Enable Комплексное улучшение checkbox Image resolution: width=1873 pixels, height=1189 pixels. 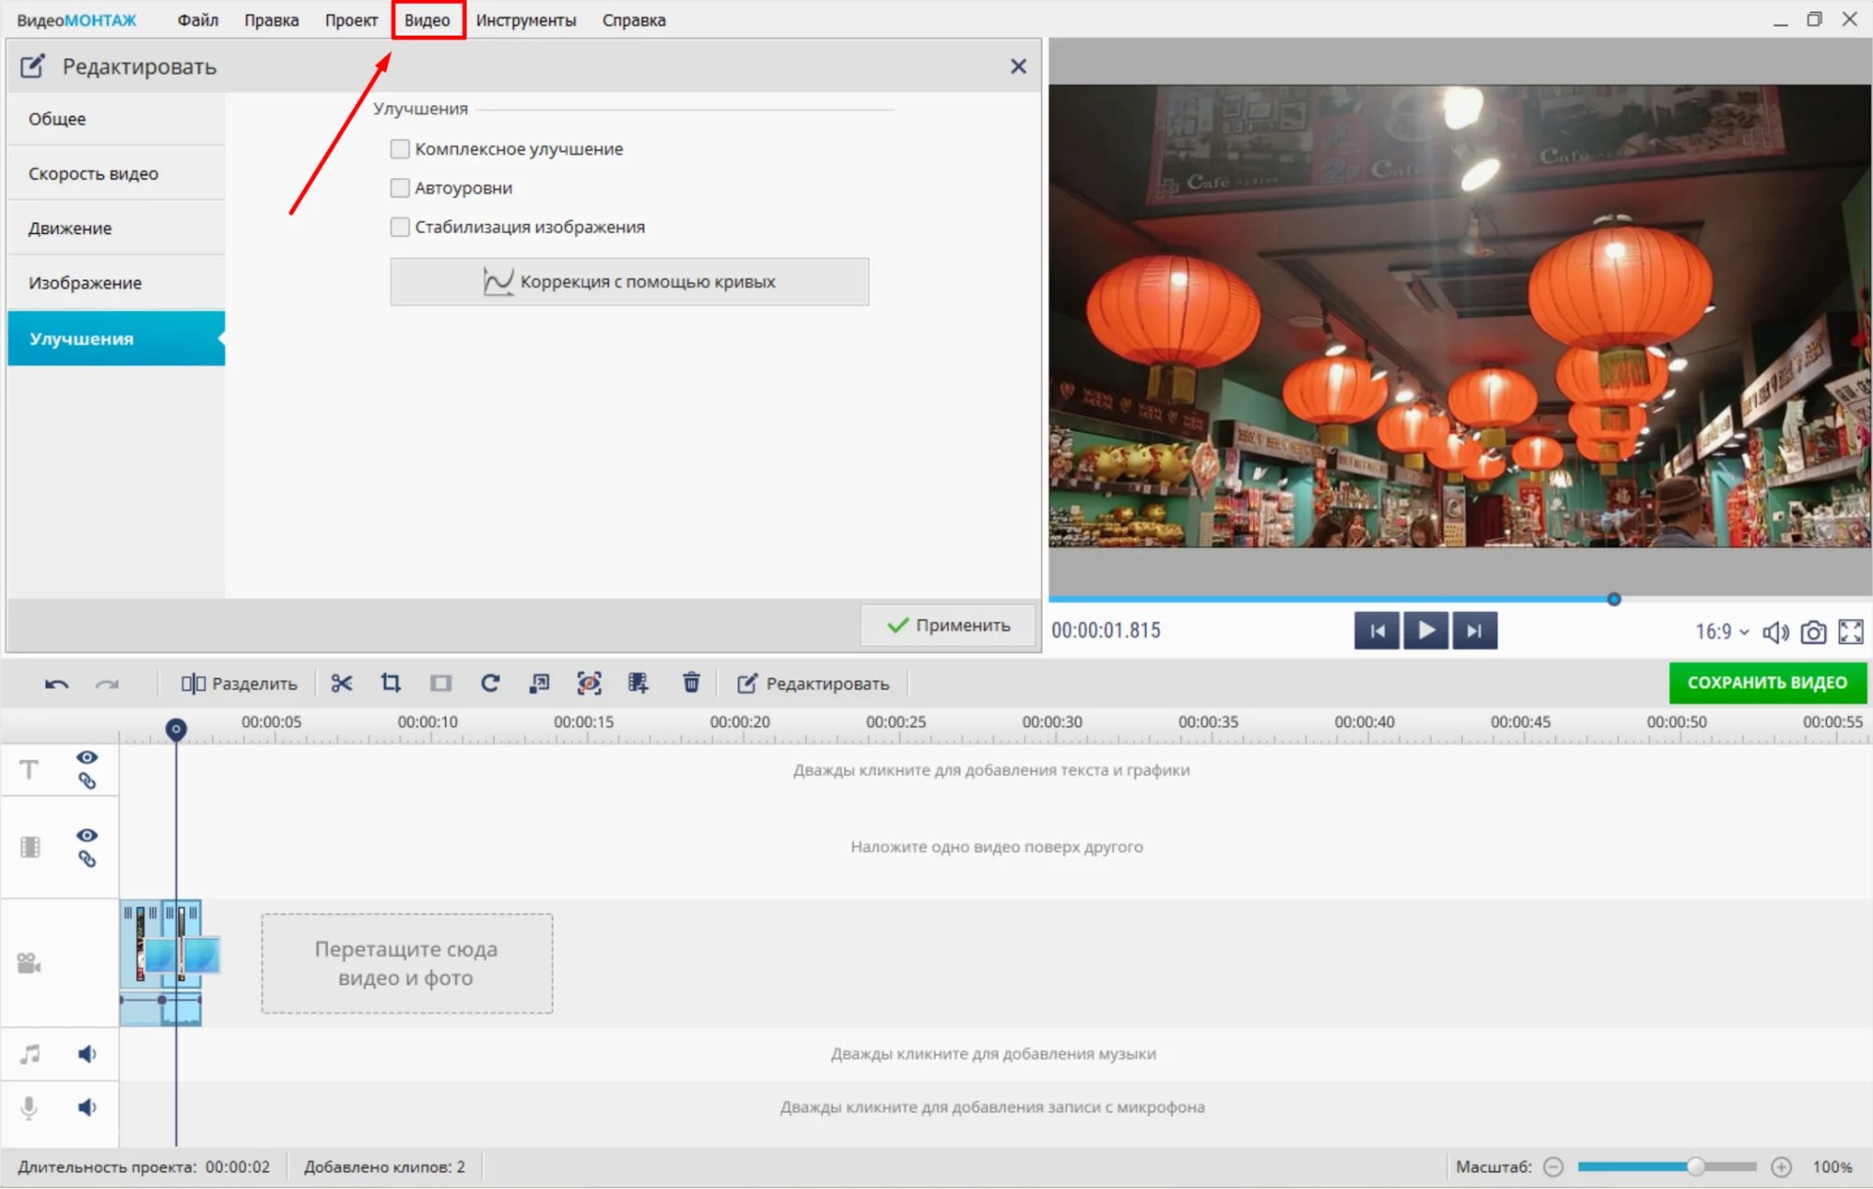tap(400, 149)
